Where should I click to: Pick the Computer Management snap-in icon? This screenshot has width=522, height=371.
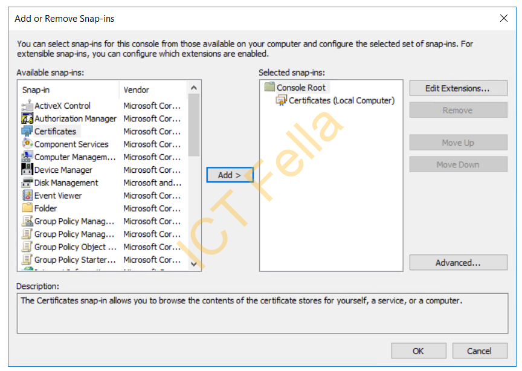(x=27, y=157)
